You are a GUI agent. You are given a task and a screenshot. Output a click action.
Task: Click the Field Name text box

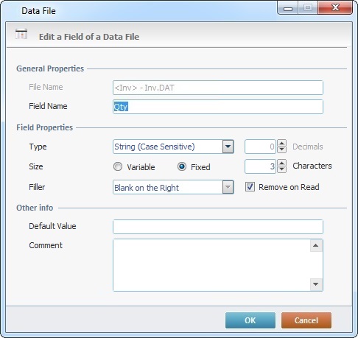point(218,107)
